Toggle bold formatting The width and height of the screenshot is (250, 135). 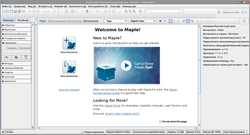tap(170, 21)
